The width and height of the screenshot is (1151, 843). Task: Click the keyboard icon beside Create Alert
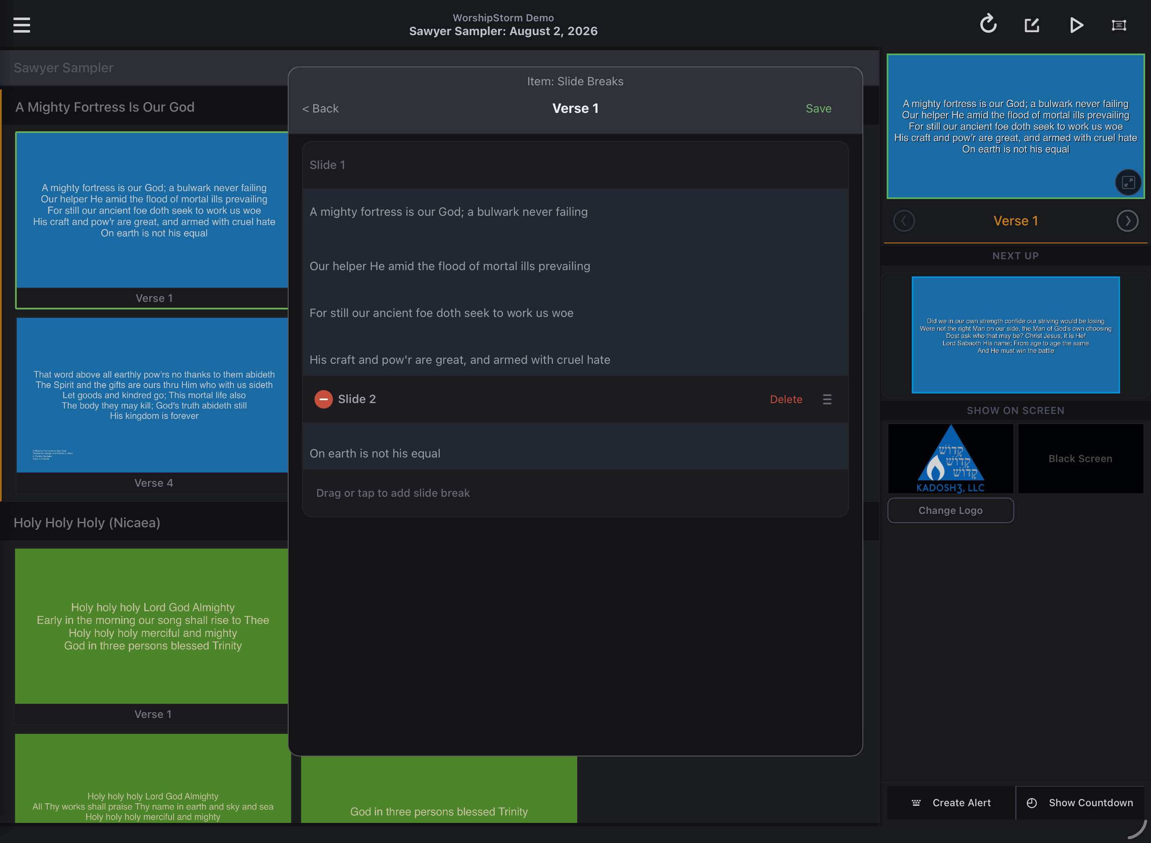click(x=916, y=803)
